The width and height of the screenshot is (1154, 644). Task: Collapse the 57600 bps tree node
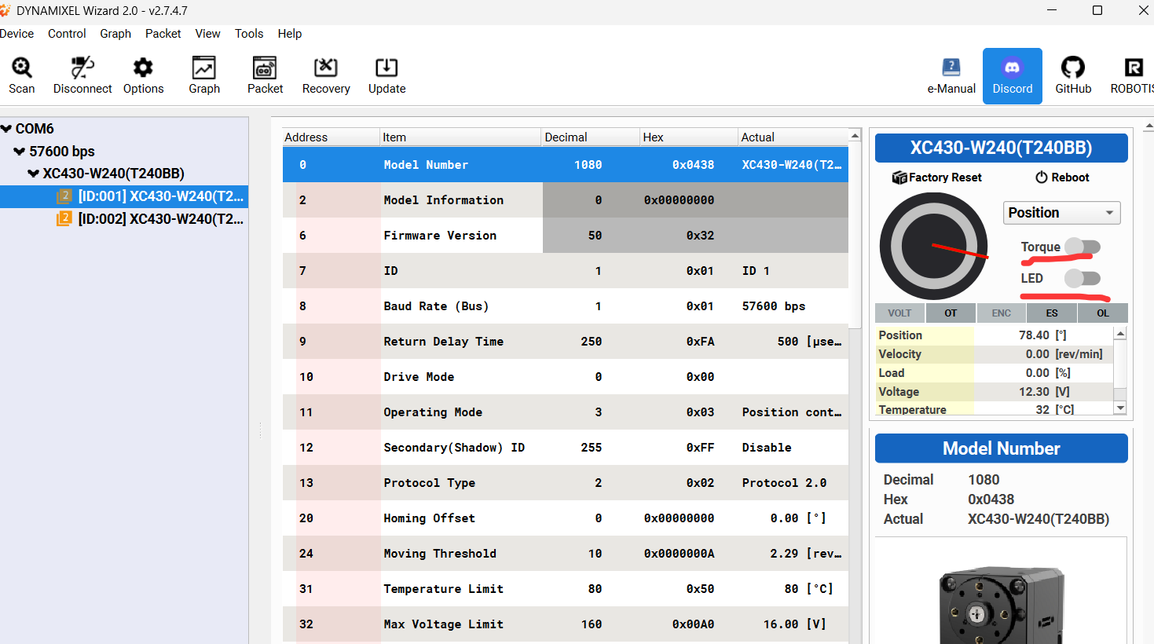(x=20, y=152)
